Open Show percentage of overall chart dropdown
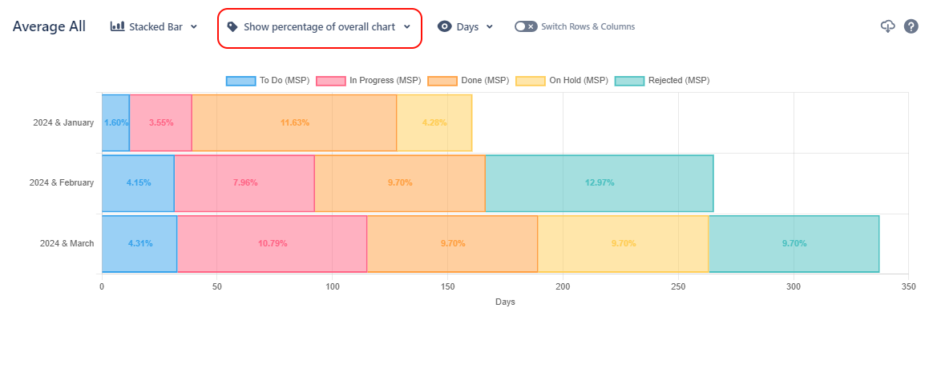 coord(319,26)
